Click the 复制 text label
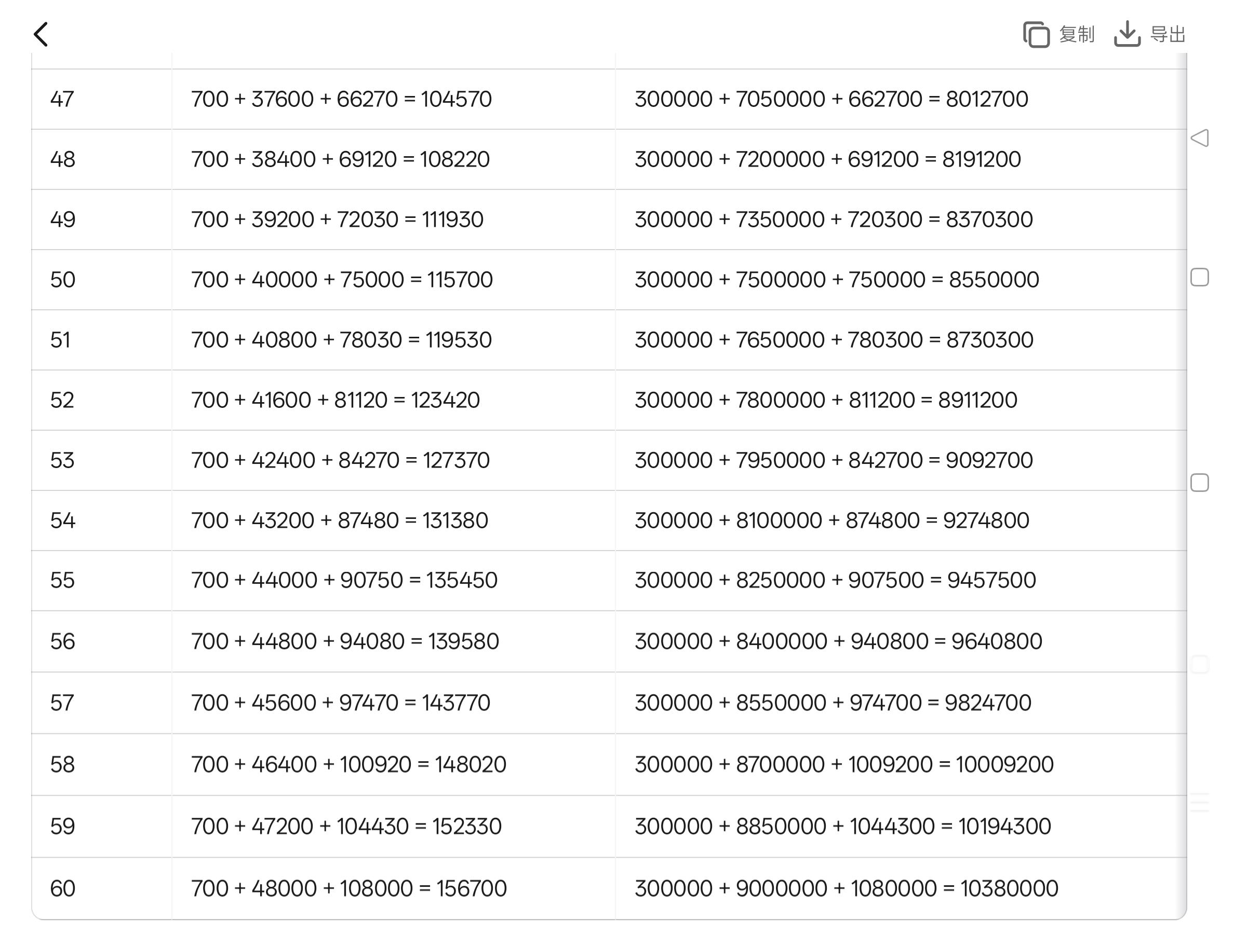 click(x=1076, y=35)
